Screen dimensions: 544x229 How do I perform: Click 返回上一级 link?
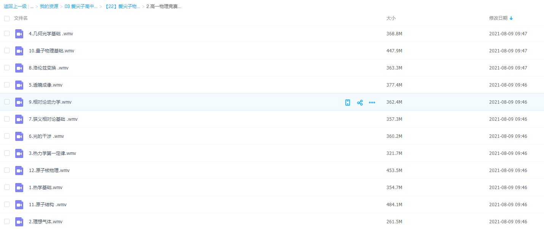15,6
